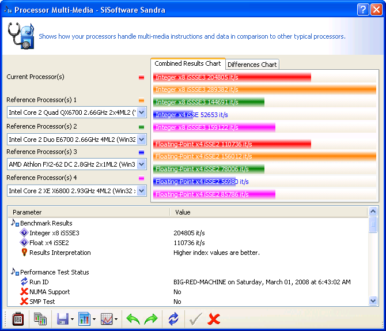Click the Value column header
The height and width of the screenshot is (331, 386).
[269, 212]
